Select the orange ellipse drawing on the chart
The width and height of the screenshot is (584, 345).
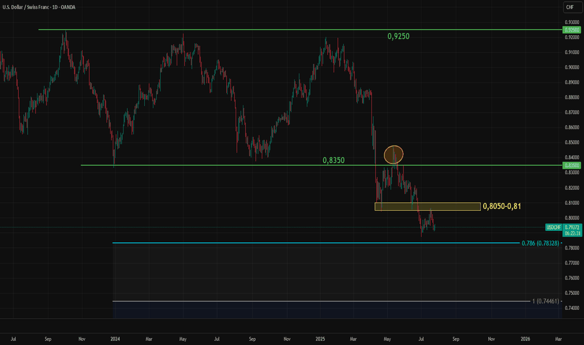point(394,154)
